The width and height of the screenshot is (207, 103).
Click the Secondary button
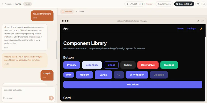click(x=92, y=65)
